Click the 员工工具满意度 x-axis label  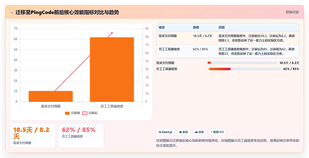tap(112, 106)
